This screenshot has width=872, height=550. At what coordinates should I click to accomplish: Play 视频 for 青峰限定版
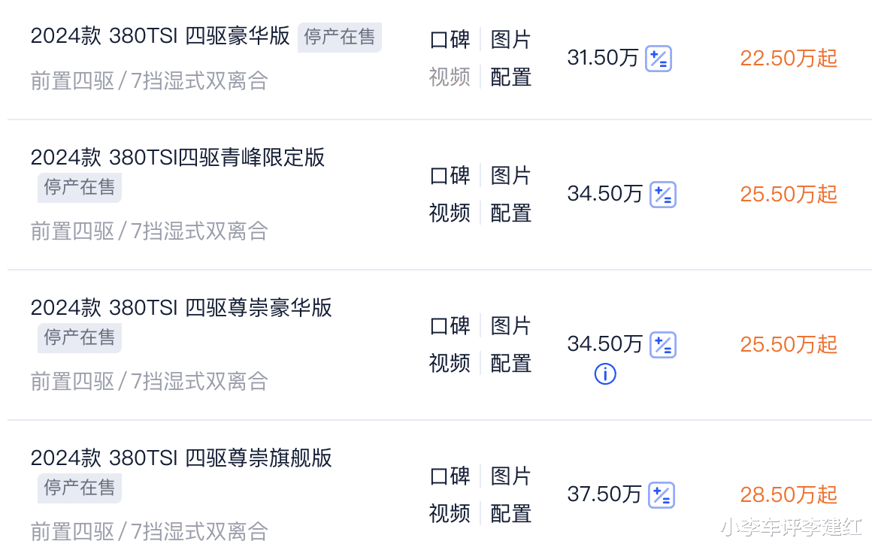(x=450, y=213)
